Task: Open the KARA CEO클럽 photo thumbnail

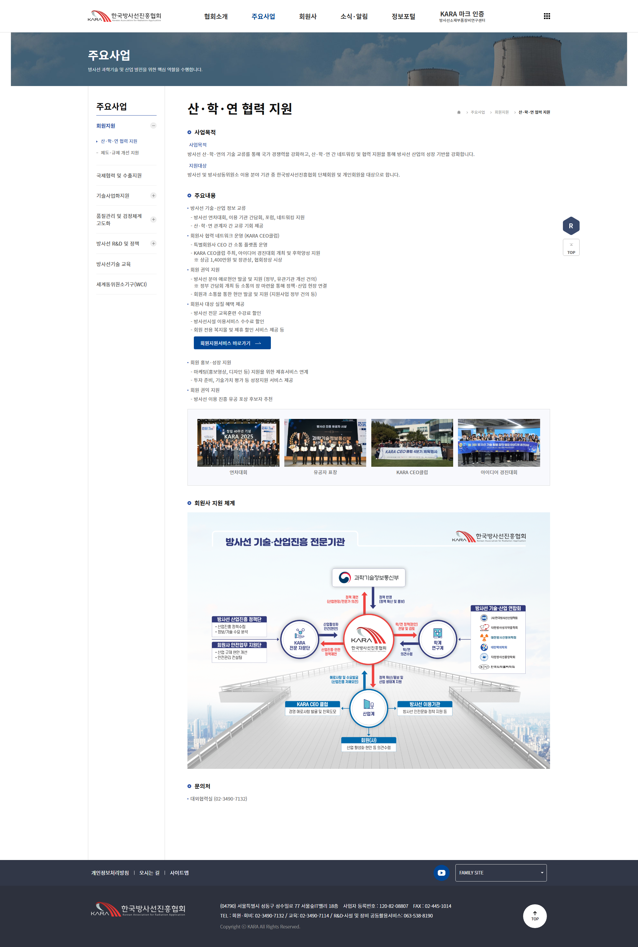Action: pyautogui.click(x=412, y=443)
